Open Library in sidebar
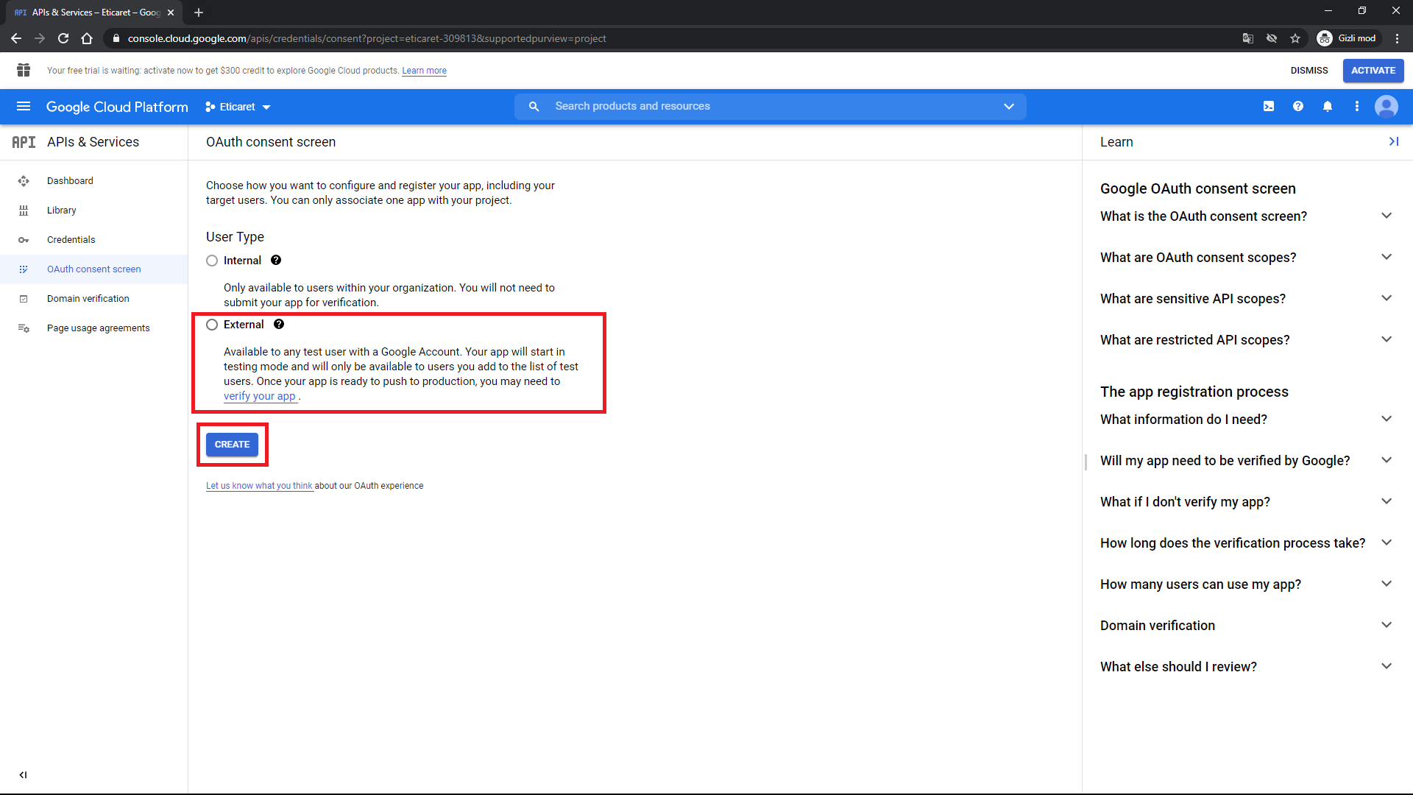The width and height of the screenshot is (1413, 795). pos(93,211)
